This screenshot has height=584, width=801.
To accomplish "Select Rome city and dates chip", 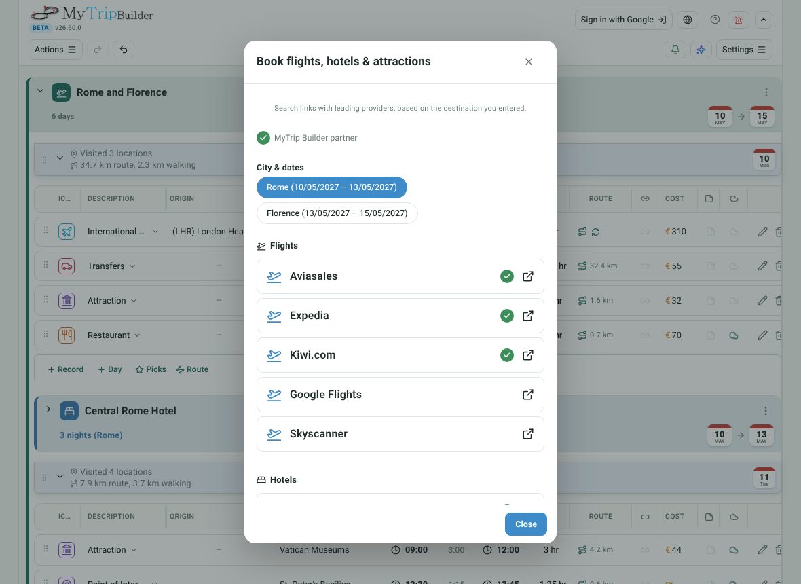I will click(x=331, y=187).
